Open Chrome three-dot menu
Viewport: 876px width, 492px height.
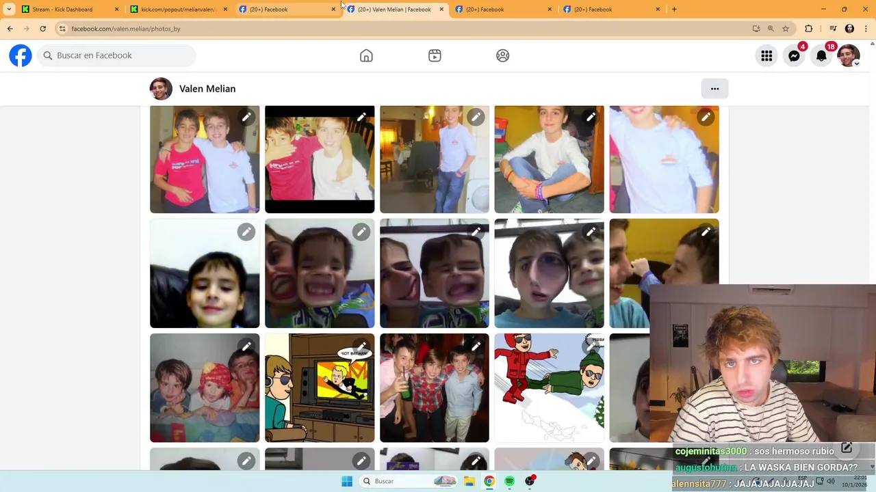coord(866,29)
